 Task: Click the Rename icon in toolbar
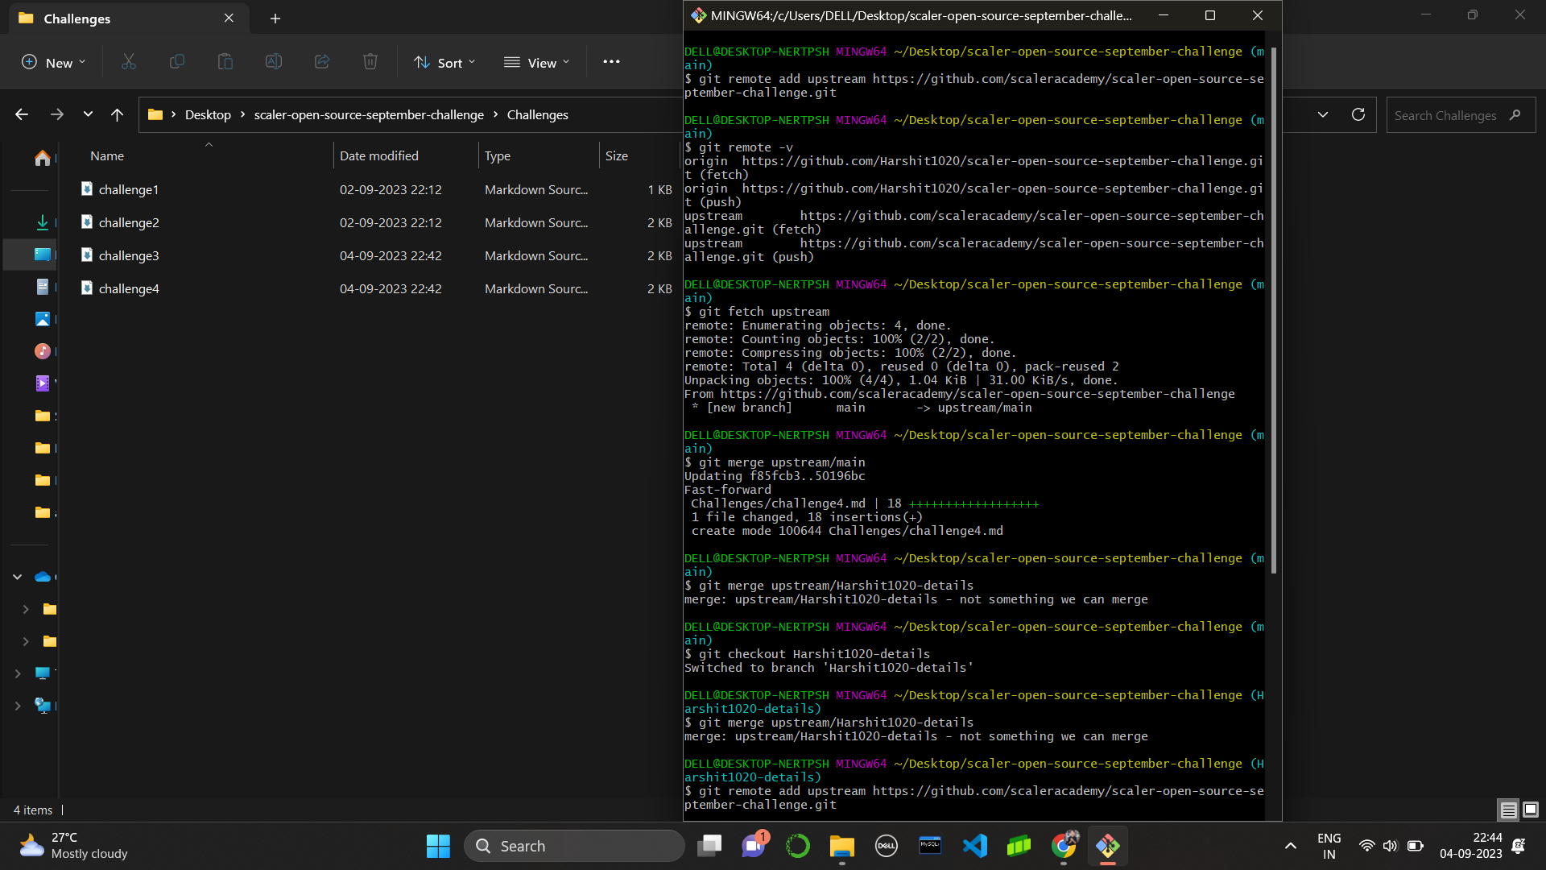tap(274, 62)
